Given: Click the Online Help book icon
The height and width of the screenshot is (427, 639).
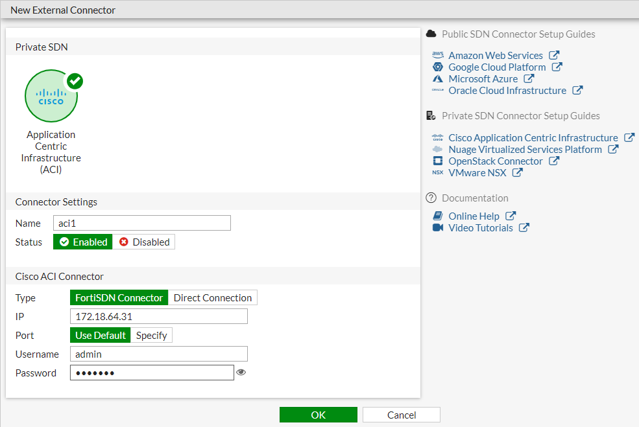Looking at the screenshot, I should 438,216.
